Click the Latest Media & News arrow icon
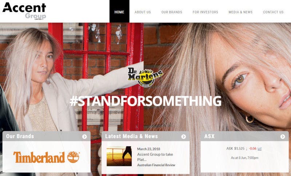Screen dimensions: 291x176 click(184, 136)
